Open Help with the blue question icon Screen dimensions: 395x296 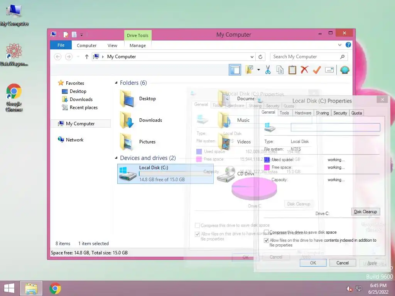pyautogui.click(x=348, y=45)
